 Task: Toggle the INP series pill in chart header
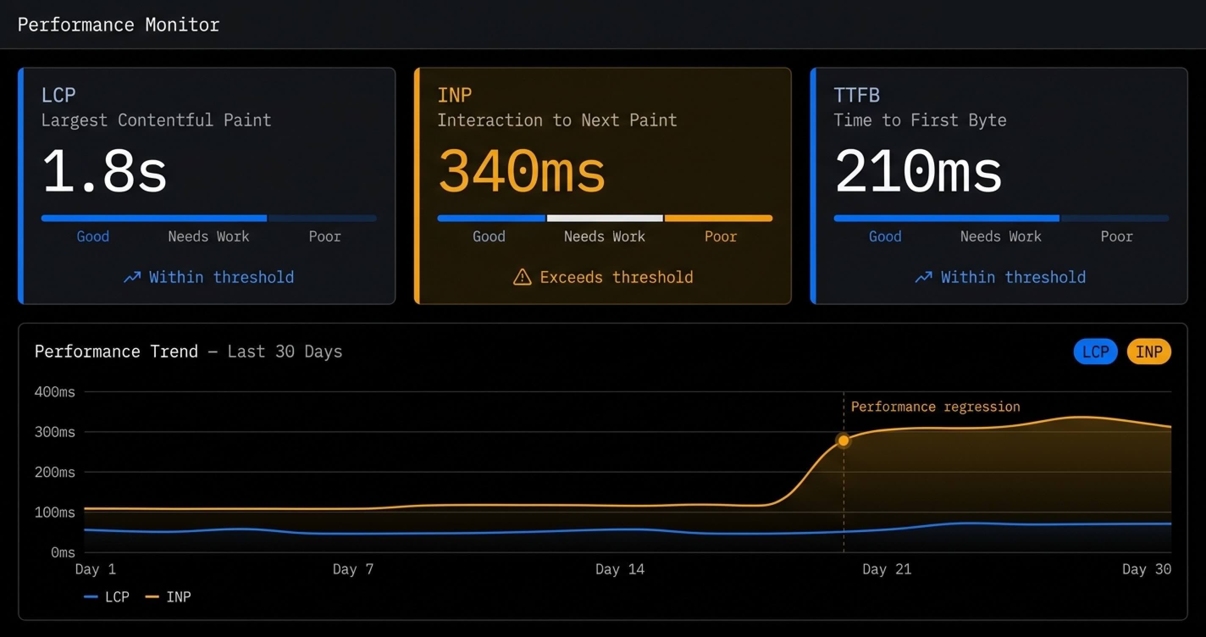[x=1148, y=351]
